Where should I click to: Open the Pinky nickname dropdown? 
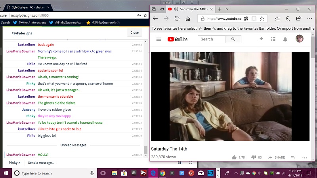coord(14,163)
